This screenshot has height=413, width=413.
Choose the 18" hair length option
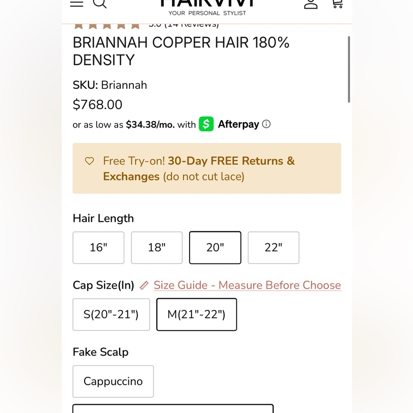tap(157, 247)
